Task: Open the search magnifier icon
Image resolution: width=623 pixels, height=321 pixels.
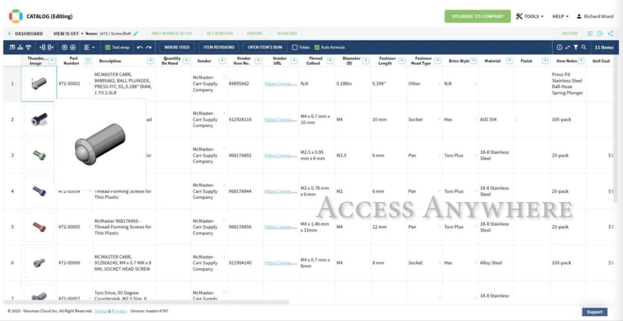Action: [x=583, y=47]
